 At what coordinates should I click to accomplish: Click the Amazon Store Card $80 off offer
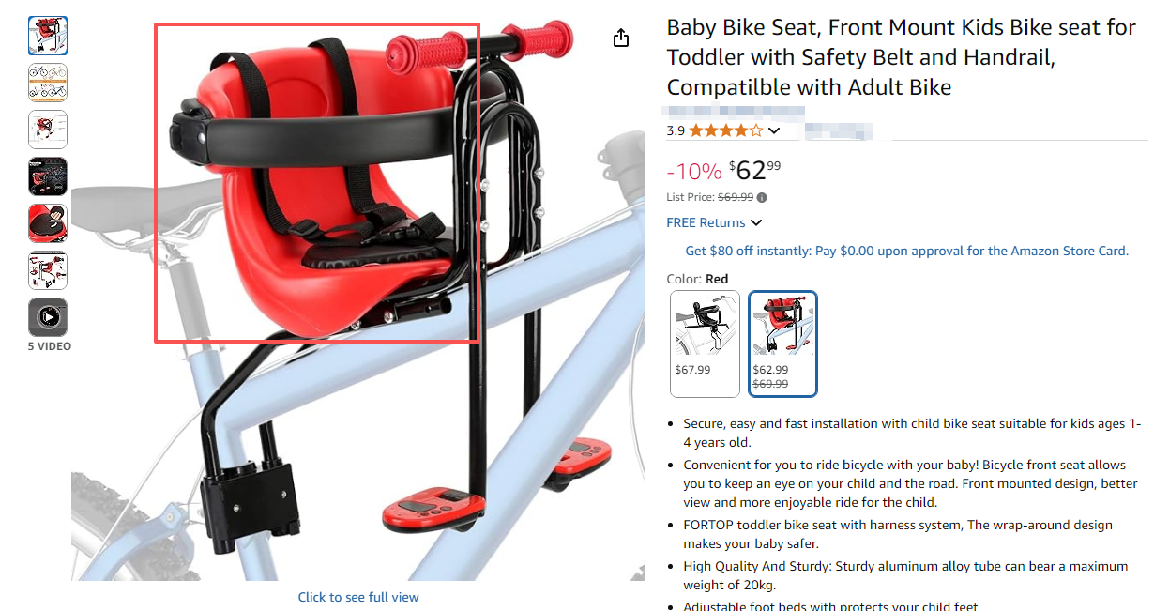click(907, 251)
